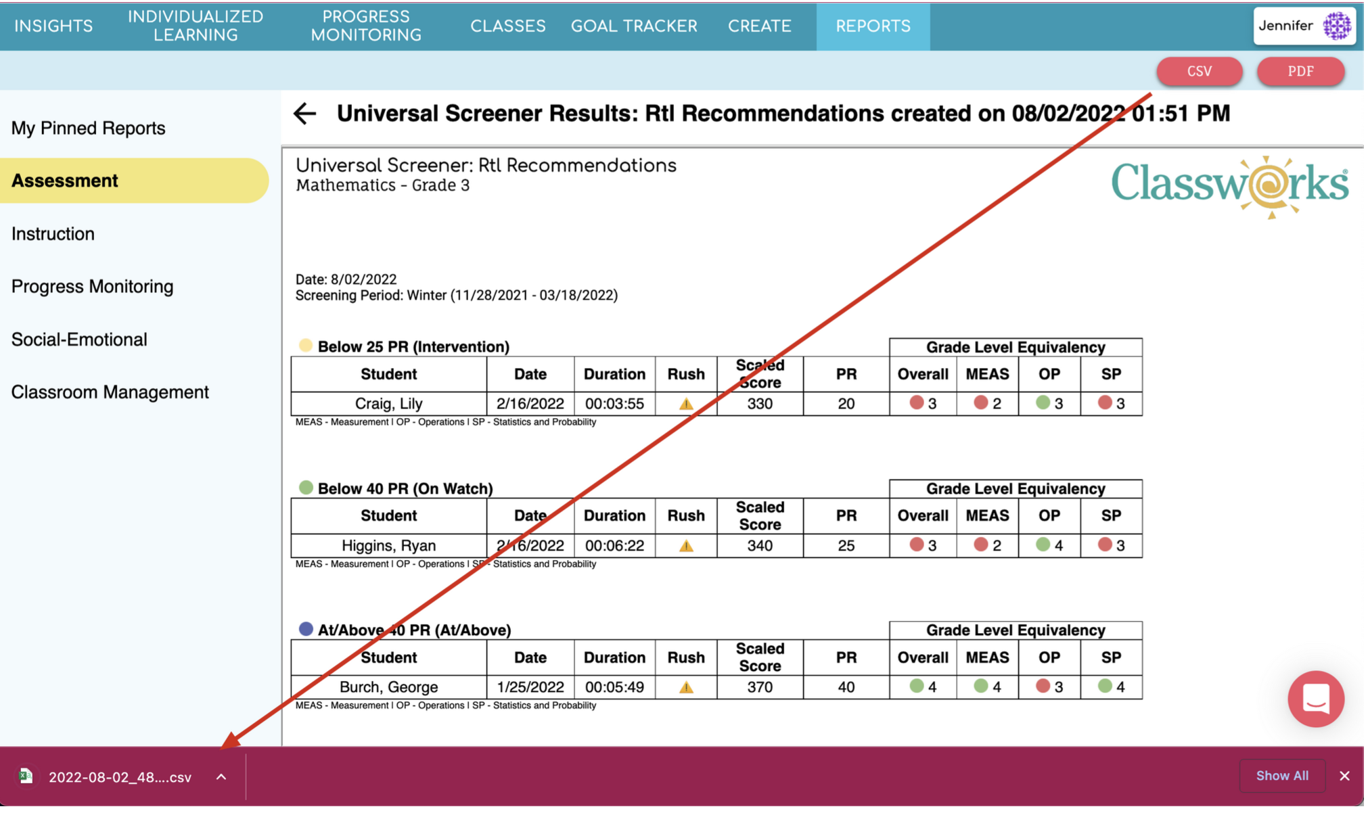Close the downloads bar
1368x813 pixels.
pyautogui.click(x=1344, y=776)
